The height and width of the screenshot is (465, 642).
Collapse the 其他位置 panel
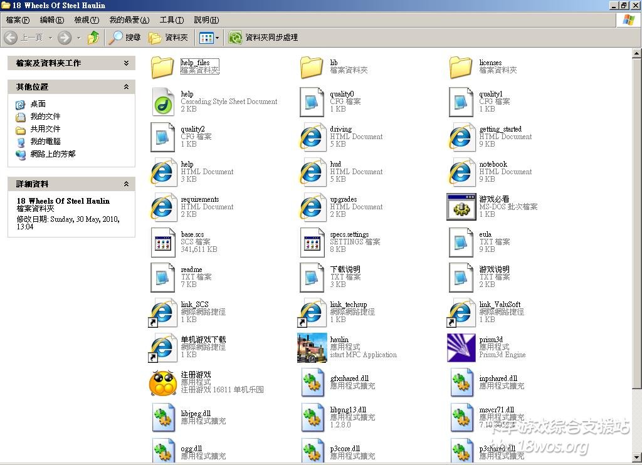126,87
